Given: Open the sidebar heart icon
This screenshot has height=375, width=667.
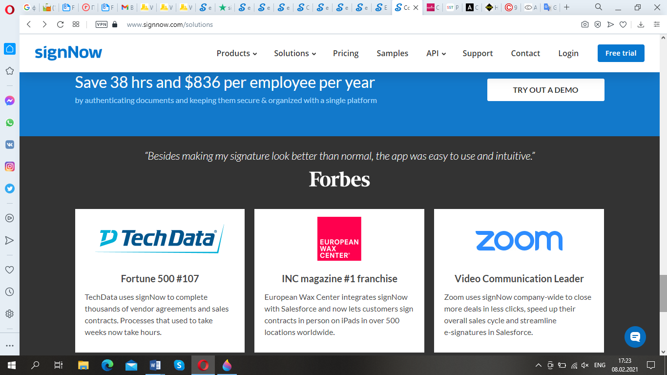Looking at the screenshot, I should pos(9,270).
